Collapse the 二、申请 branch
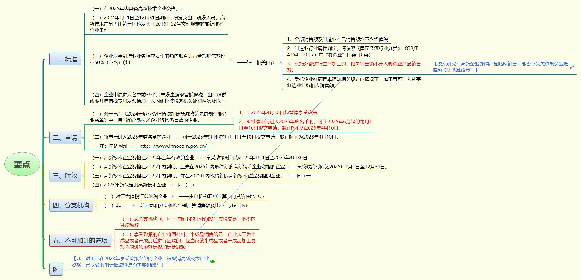Screen dimensions: 581x280 pos(83,138)
